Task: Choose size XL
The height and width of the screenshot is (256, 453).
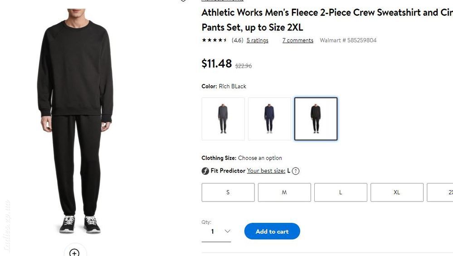Action: pyautogui.click(x=397, y=192)
